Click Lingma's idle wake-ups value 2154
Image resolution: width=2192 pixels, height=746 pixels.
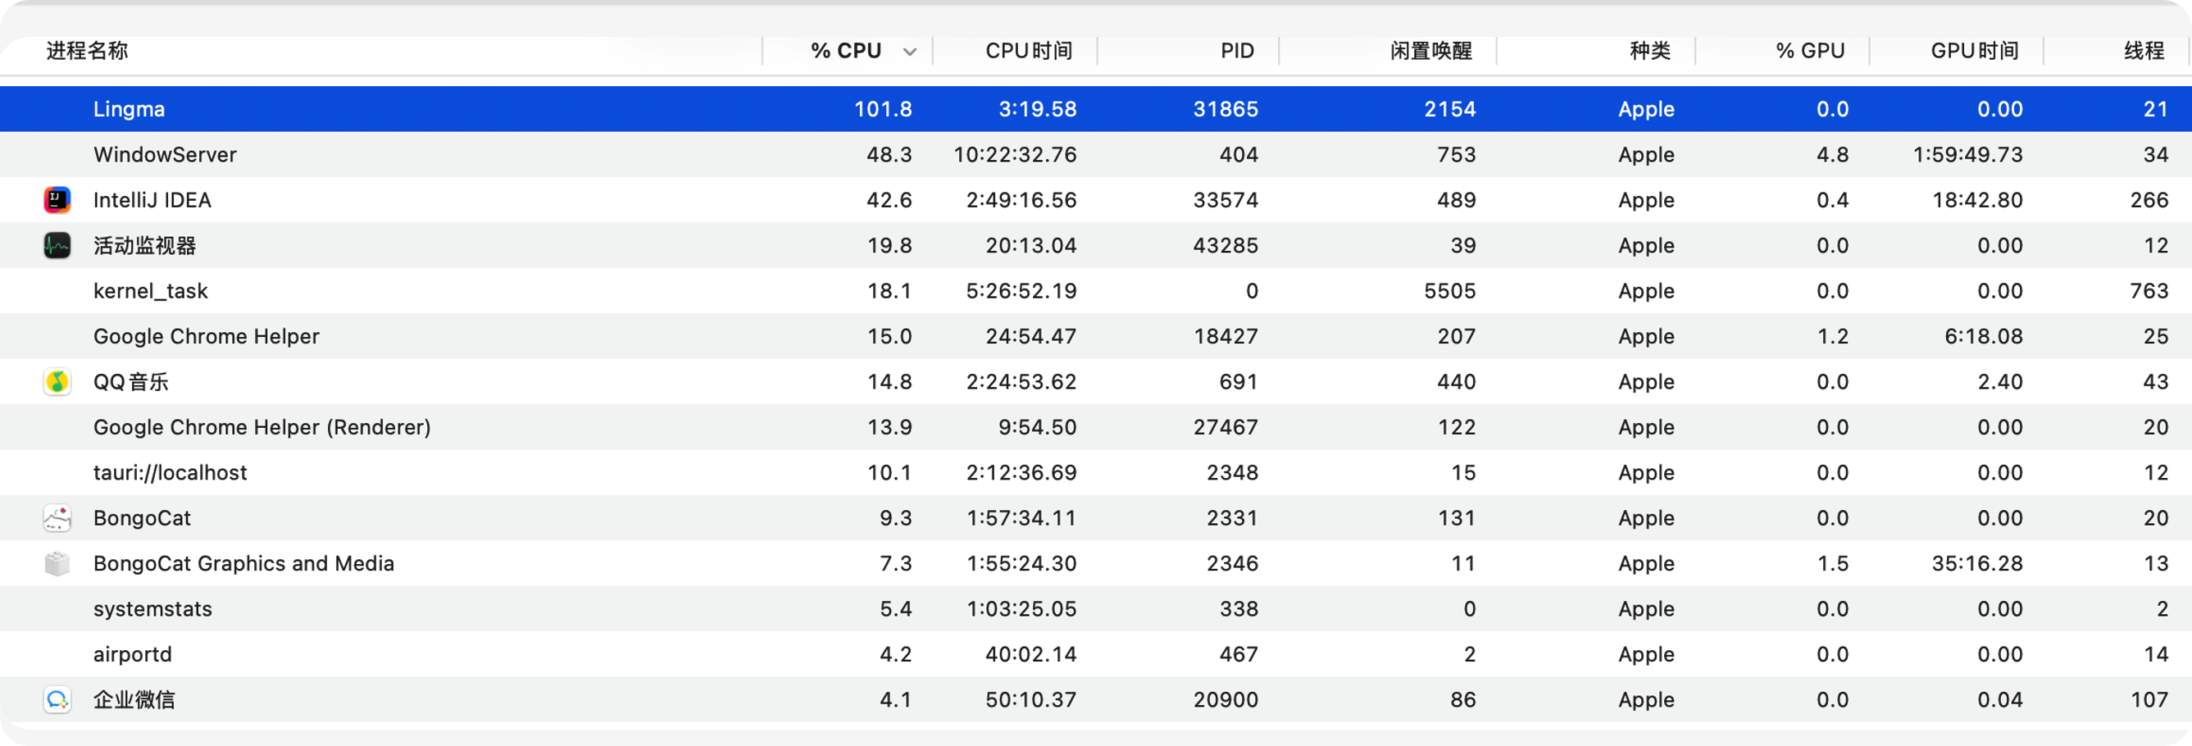tap(1450, 109)
